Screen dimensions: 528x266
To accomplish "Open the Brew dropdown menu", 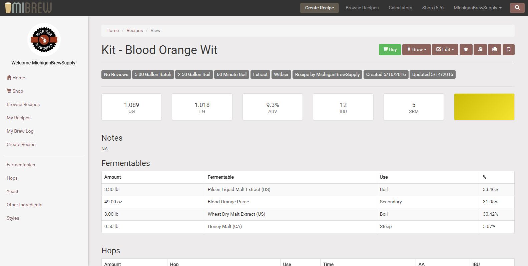I will (416, 50).
